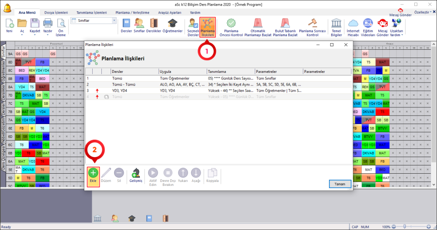
Task: Select the Ders Çizelgesi vertical side tab
Action: pyautogui.click(x=3, y=157)
